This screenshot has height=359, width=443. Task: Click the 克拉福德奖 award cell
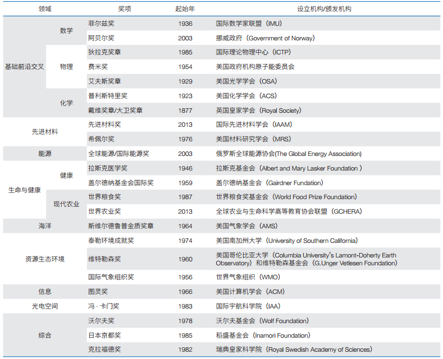tap(104, 349)
